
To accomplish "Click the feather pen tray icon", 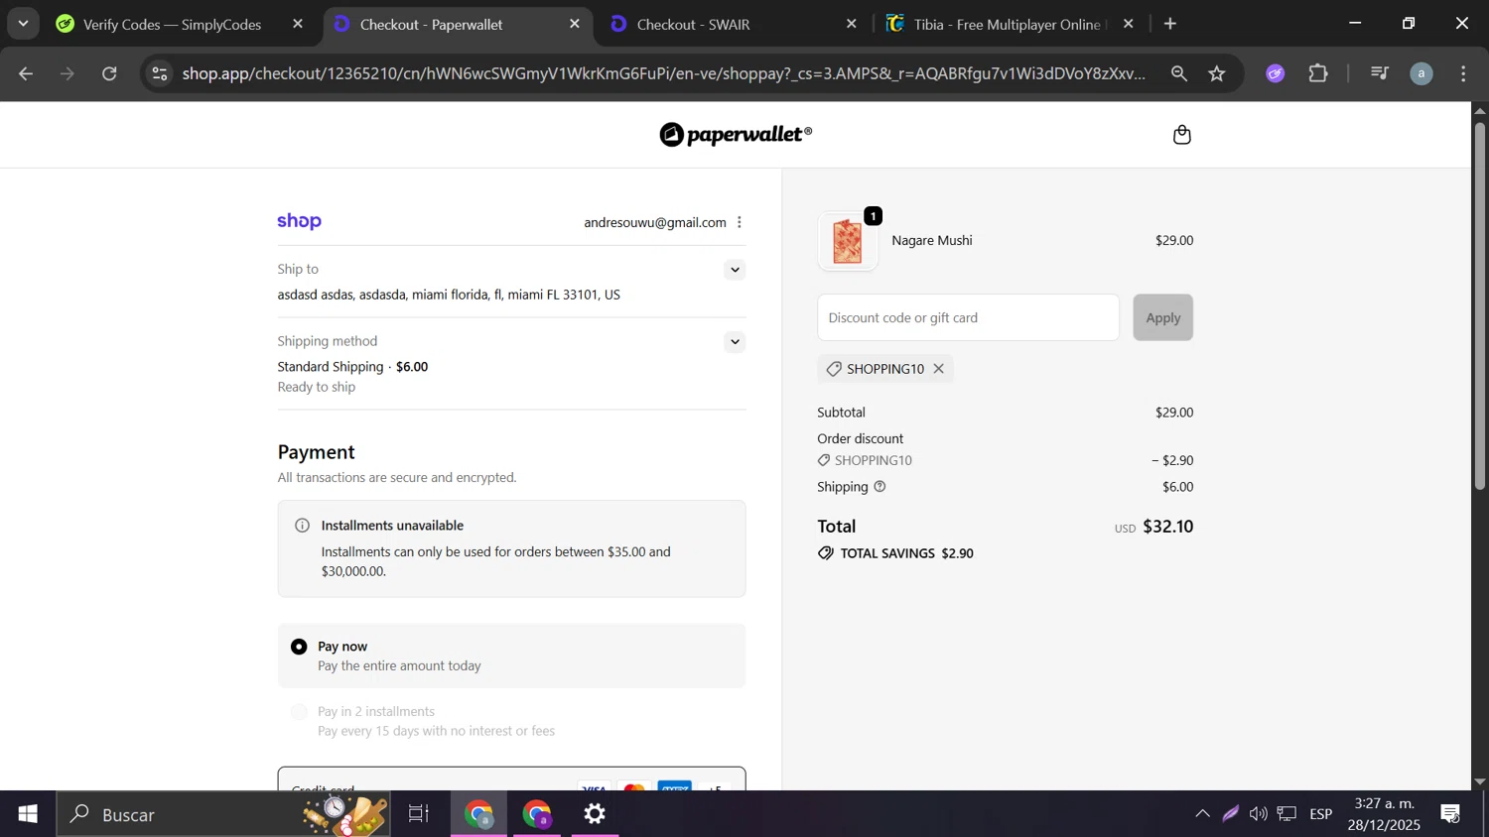I will (1231, 814).
